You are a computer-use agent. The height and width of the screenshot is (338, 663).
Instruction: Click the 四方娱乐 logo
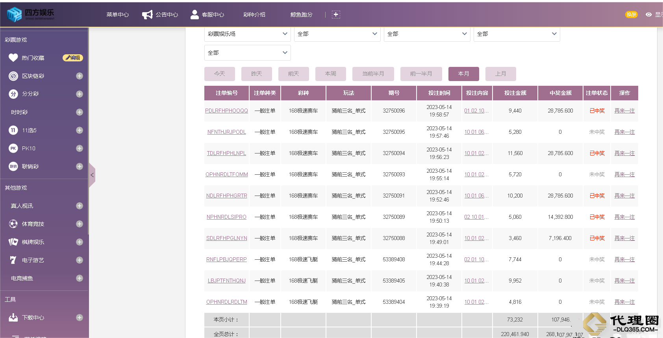(x=31, y=14)
